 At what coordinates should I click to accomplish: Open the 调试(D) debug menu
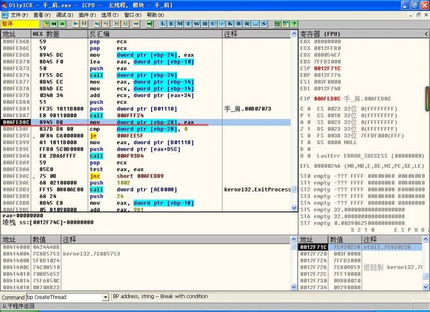click(64, 15)
